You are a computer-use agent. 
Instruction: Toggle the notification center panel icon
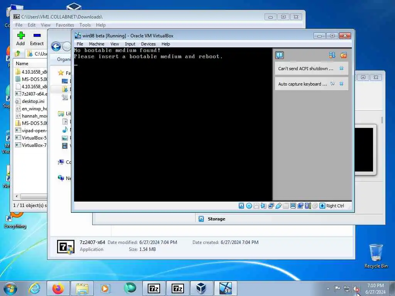click(280, 55)
